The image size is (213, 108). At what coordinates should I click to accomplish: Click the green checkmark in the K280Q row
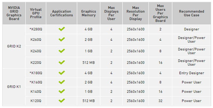point(62,29)
